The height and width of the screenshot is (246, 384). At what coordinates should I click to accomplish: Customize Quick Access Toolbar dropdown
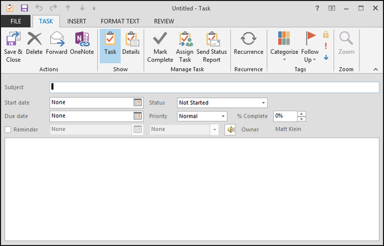(x=94, y=8)
